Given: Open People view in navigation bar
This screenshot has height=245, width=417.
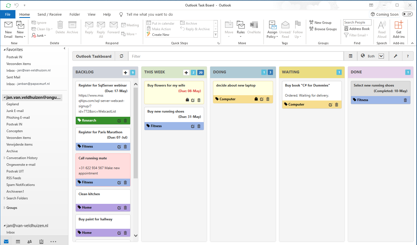Looking at the screenshot, I should pos(29,241).
